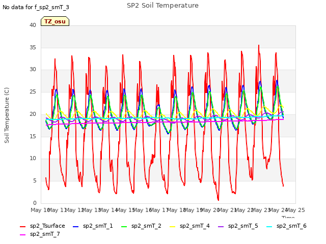The height and width of the screenshot is (244, 326).
Task: Click the 35 y-axis tick label
Action: pyautogui.click(x=33, y=47)
